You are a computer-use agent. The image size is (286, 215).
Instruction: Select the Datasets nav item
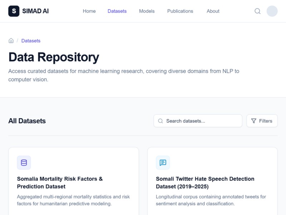(x=117, y=11)
